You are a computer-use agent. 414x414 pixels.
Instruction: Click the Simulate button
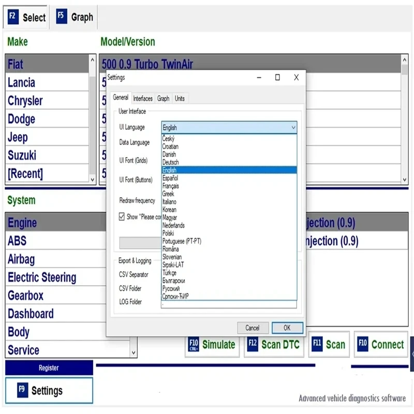(x=212, y=344)
